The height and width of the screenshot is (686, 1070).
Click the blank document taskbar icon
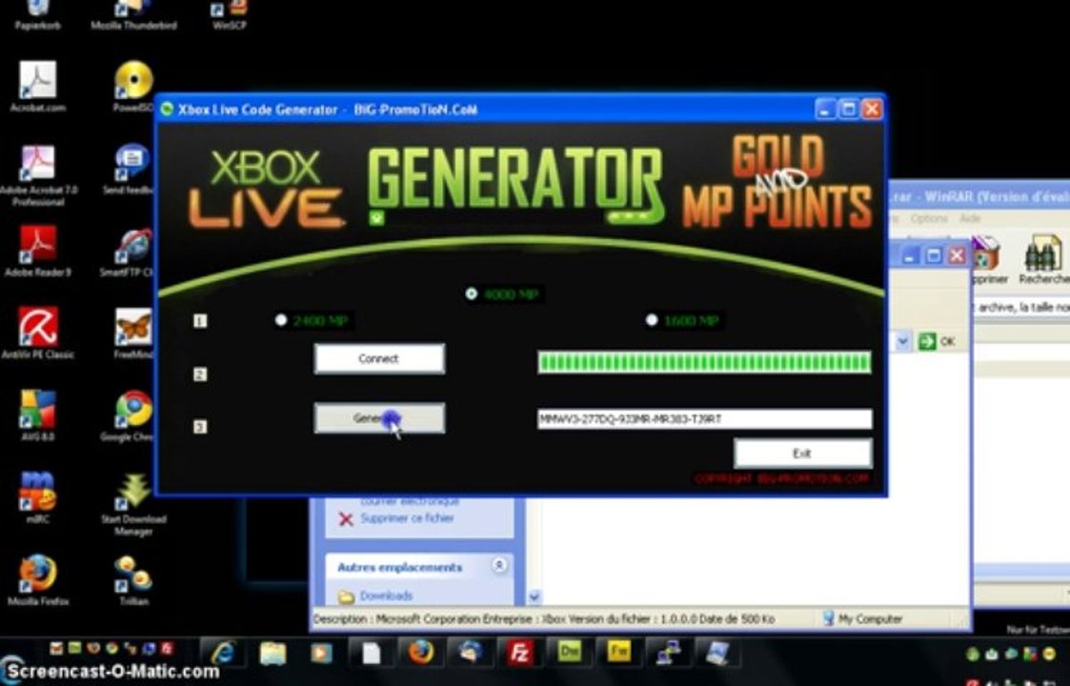[x=372, y=654]
